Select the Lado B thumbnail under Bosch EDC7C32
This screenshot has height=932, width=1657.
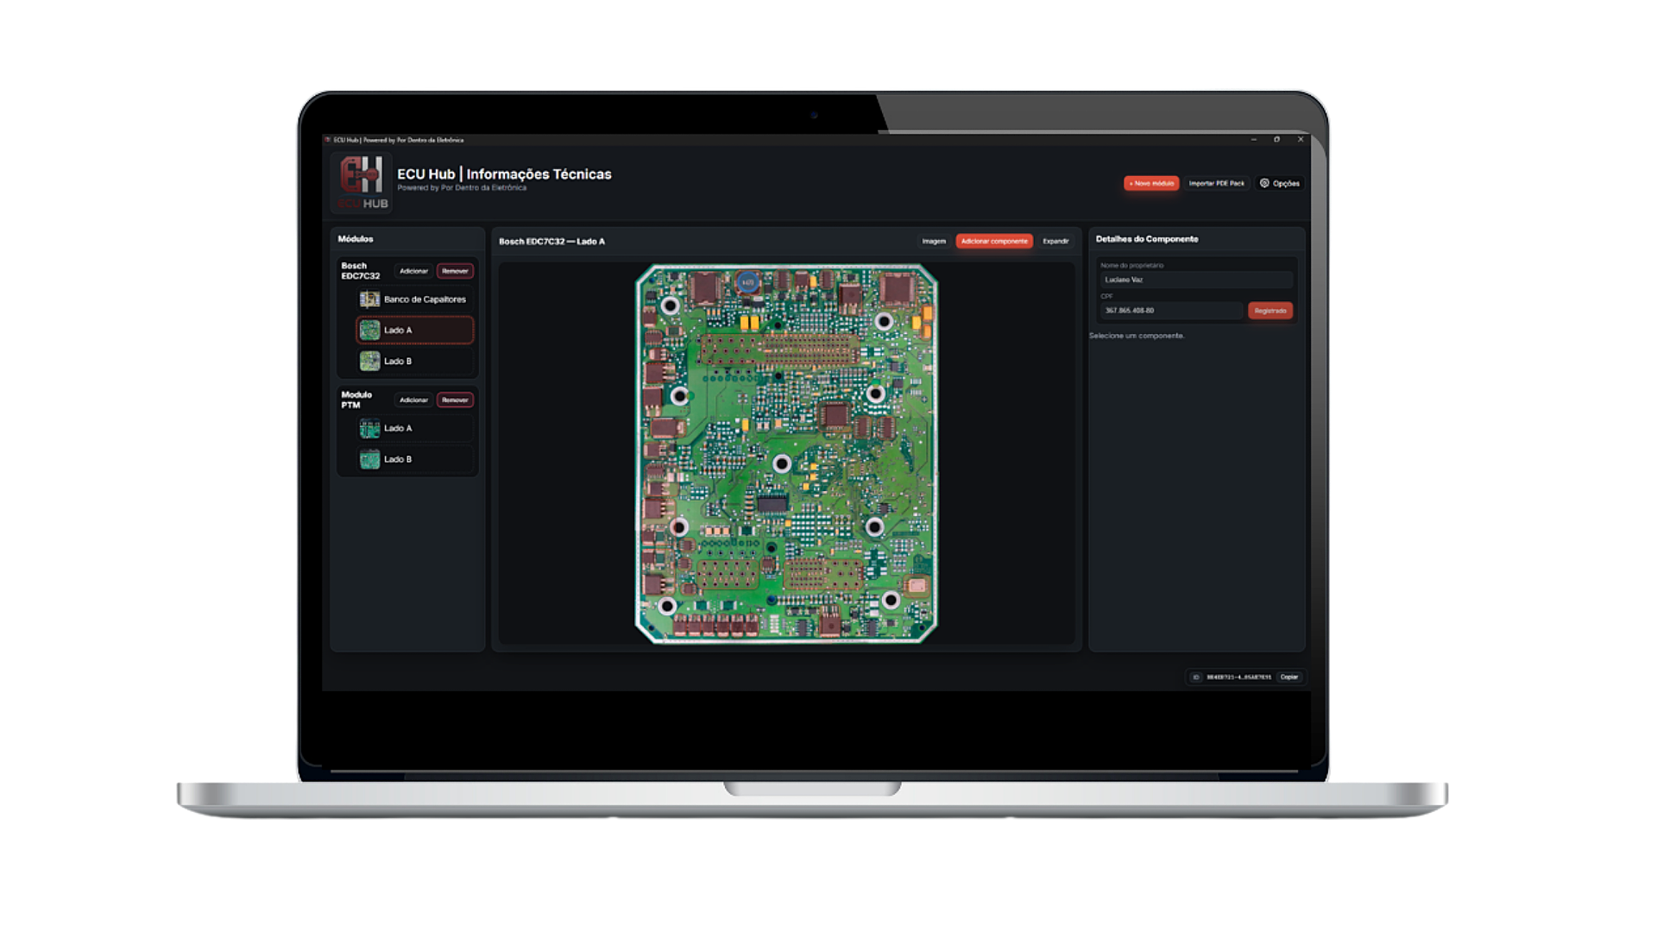(371, 361)
